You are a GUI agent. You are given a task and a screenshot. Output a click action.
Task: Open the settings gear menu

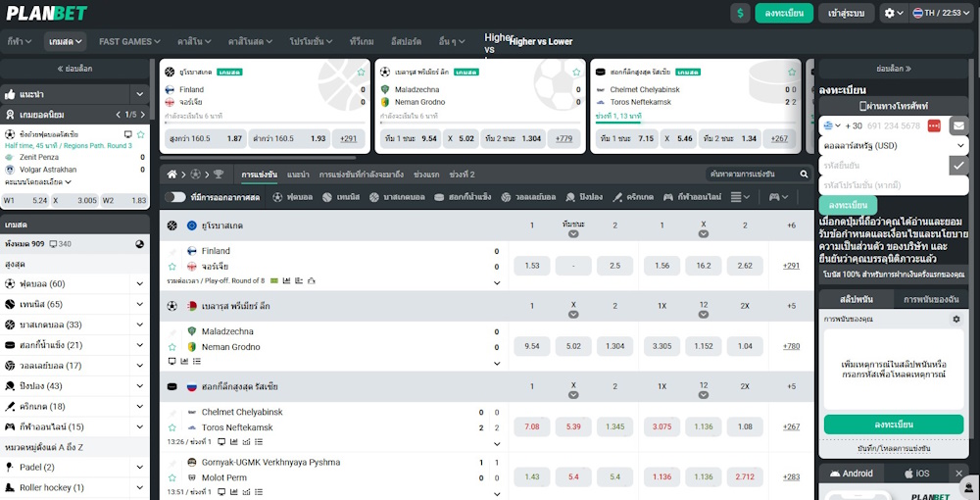click(x=894, y=13)
